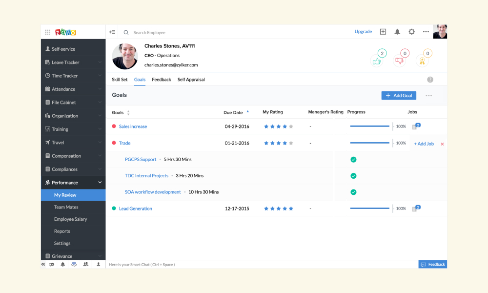Click the bottom bar bell icon
The height and width of the screenshot is (293, 488).
click(62, 264)
